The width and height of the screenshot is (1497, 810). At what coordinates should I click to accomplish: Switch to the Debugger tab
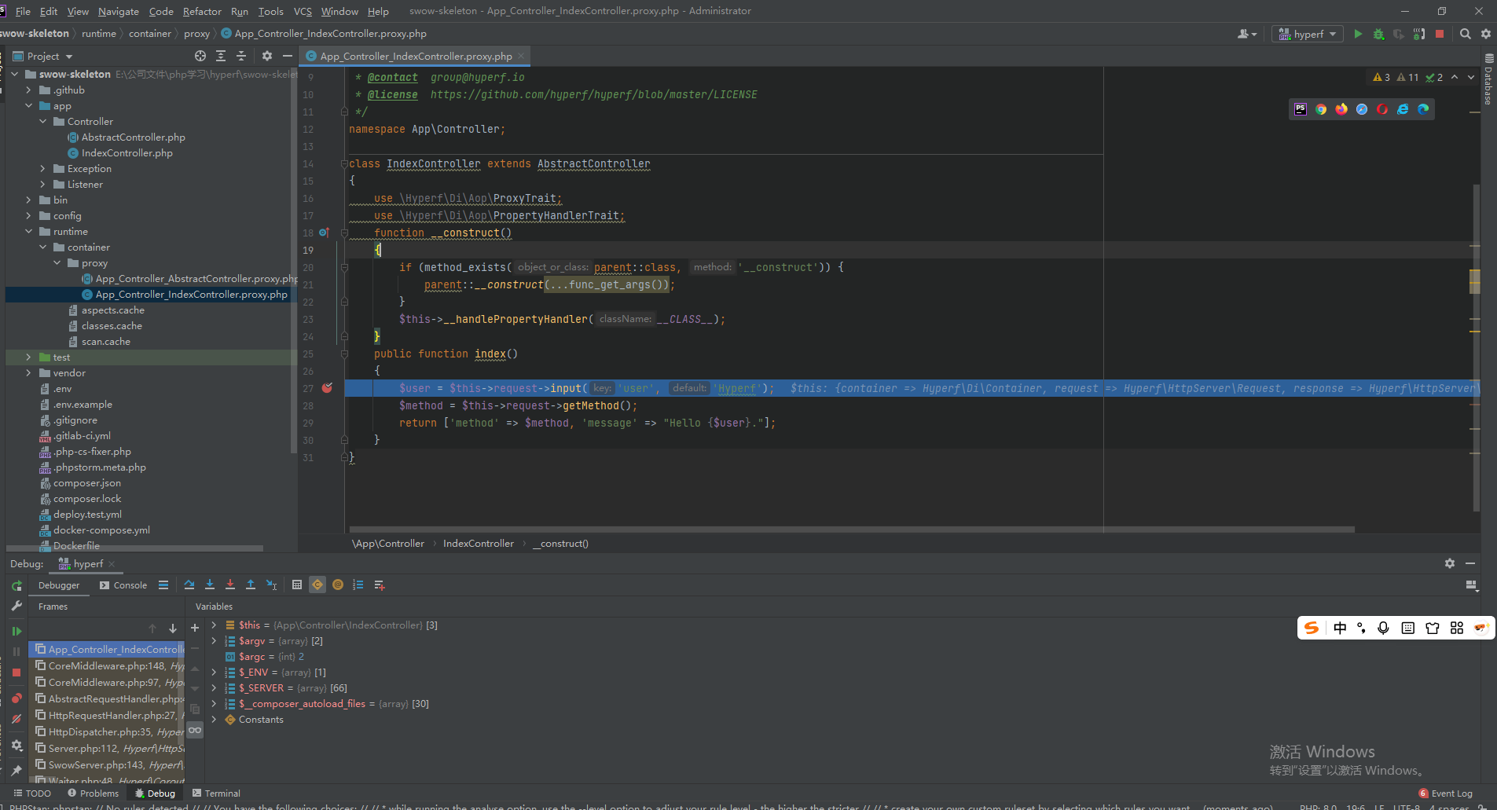click(59, 585)
